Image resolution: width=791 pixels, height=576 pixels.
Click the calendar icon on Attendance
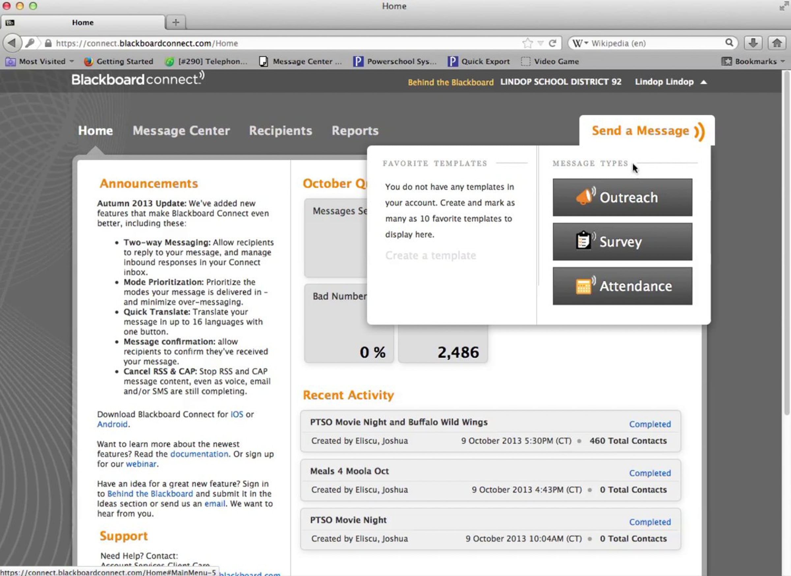[x=585, y=286]
